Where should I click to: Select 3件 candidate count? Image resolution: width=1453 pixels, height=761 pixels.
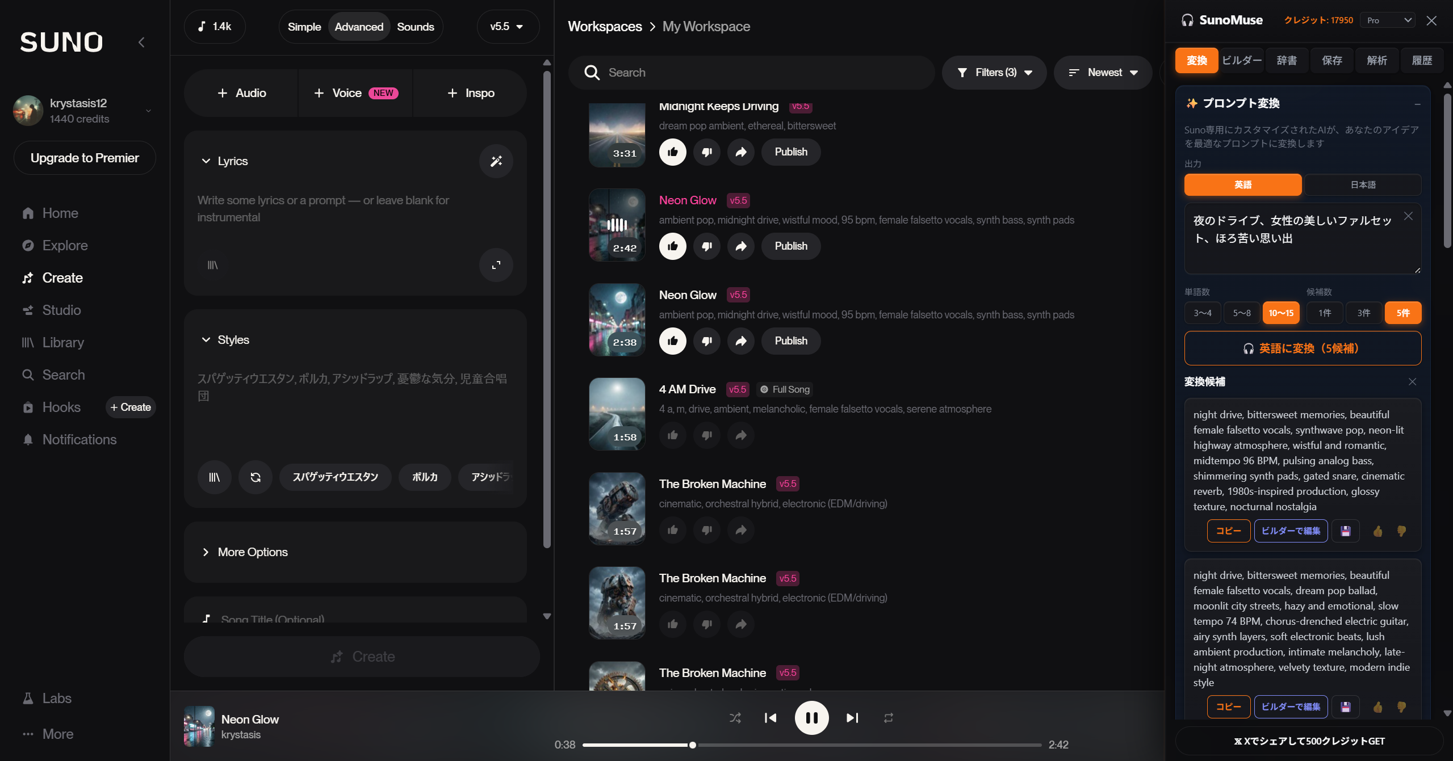(1364, 313)
